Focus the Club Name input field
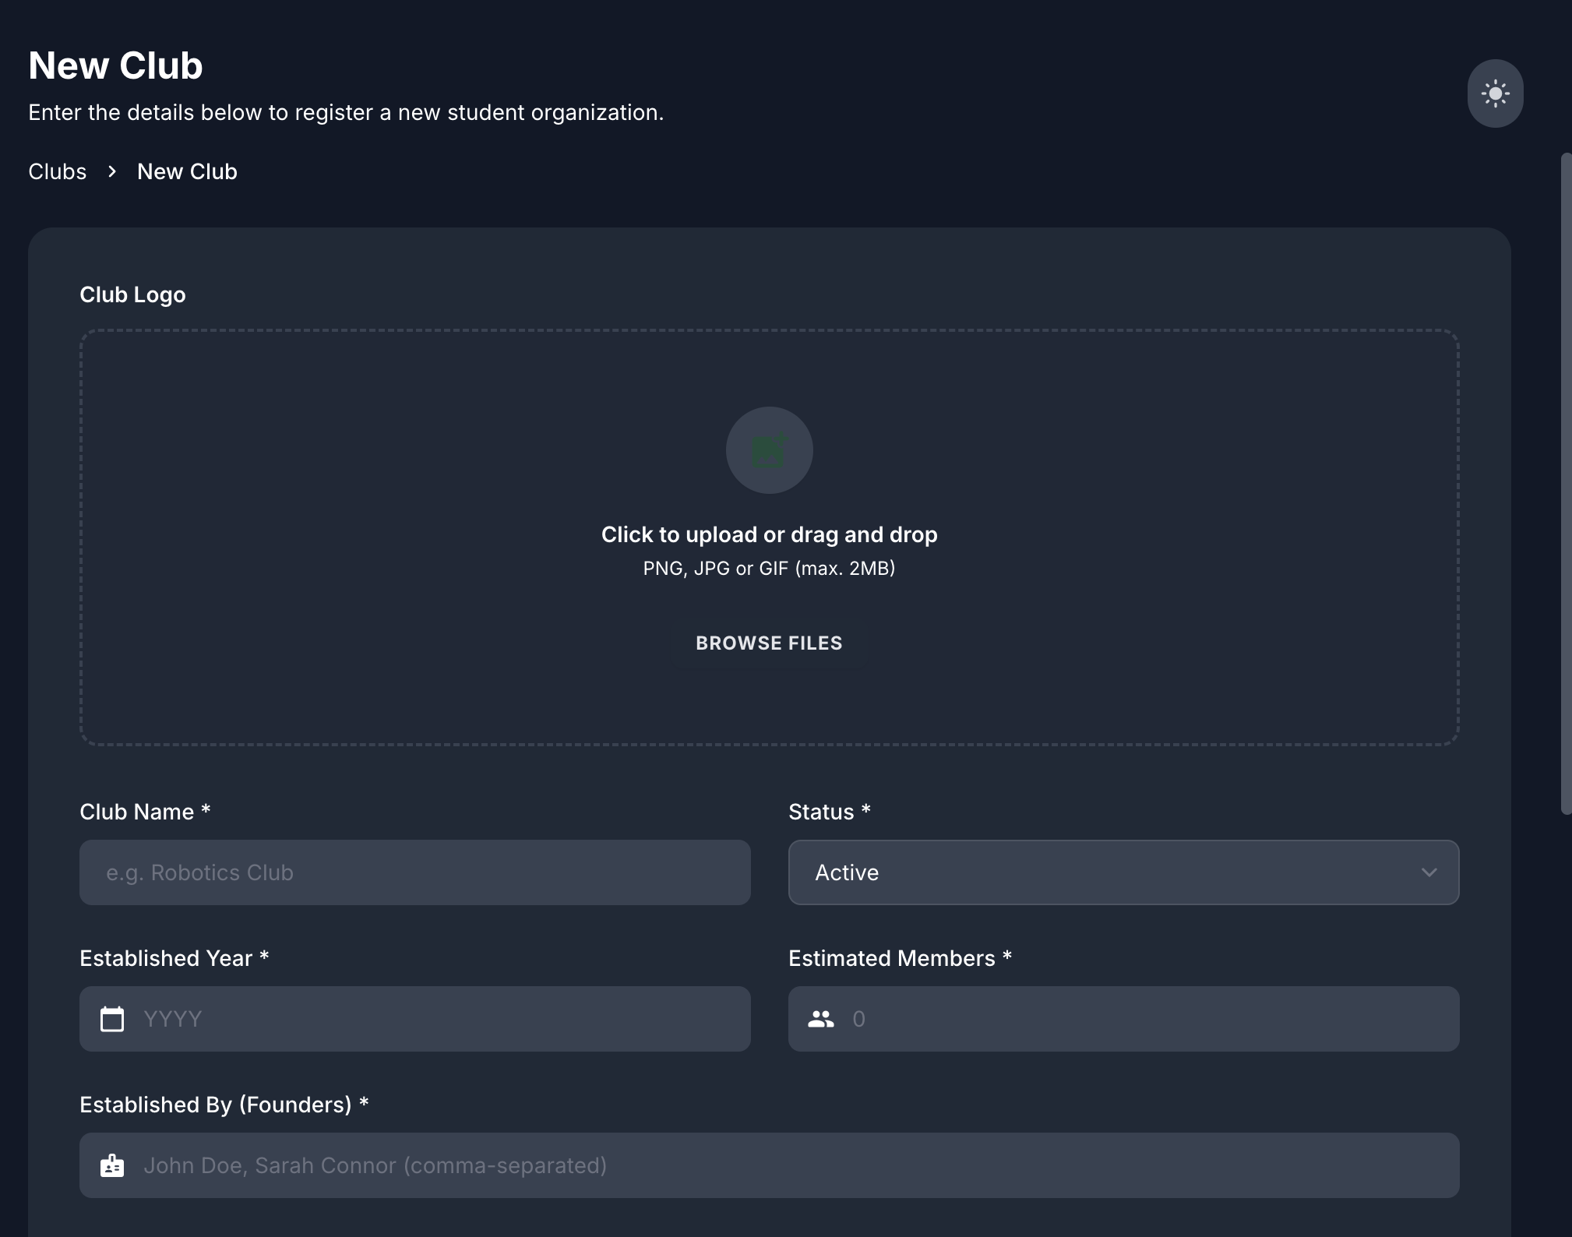Image resolution: width=1572 pixels, height=1237 pixels. point(414,872)
